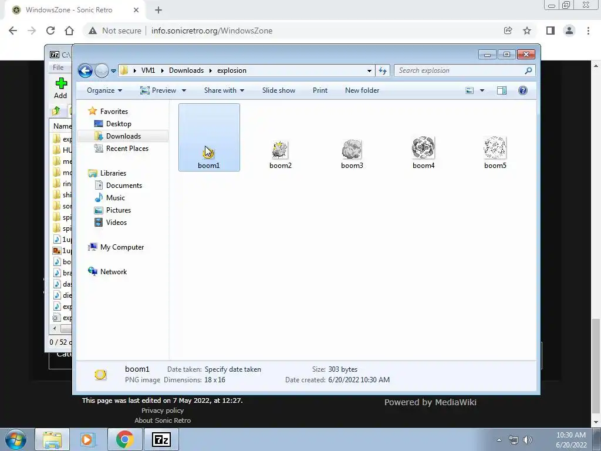Click the Chrome reload button
The width and height of the screenshot is (601, 451).
click(x=50, y=31)
